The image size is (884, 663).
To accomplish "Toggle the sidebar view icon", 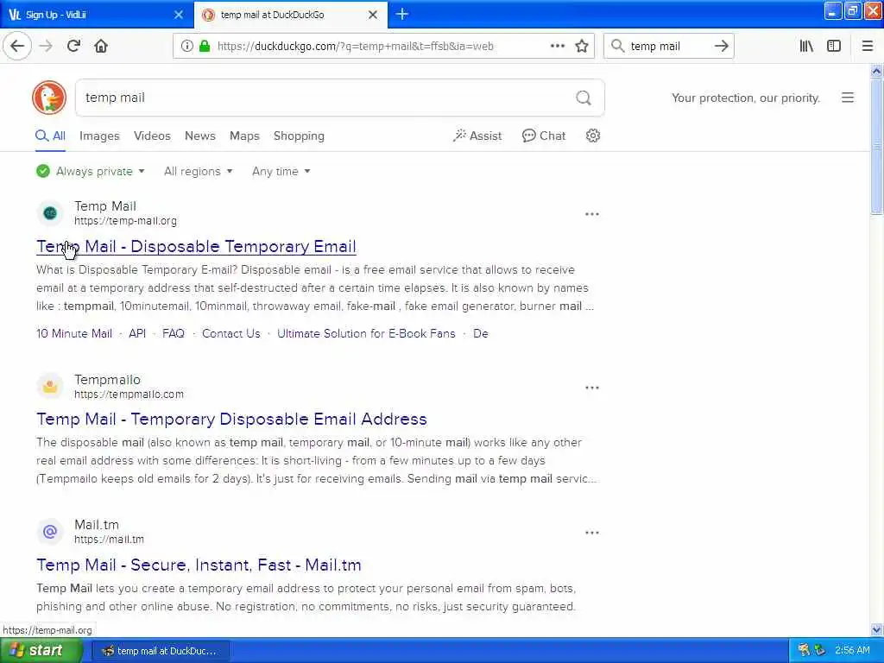I will pos(833,47).
